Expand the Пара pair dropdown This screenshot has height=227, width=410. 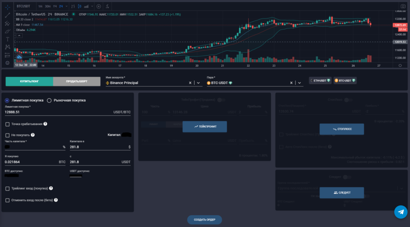click(x=299, y=83)
